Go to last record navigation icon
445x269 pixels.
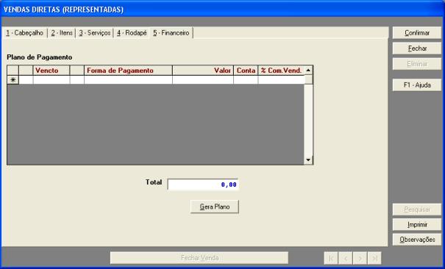[x=374, y=258]
